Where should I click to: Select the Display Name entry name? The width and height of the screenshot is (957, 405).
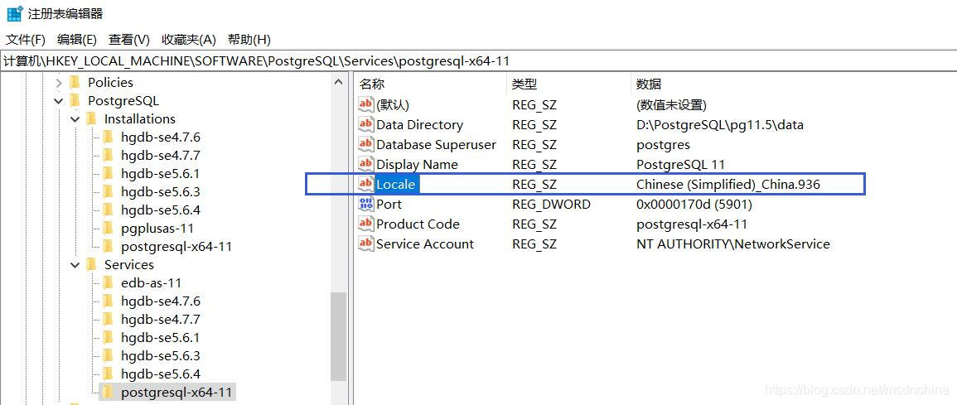(x=417, y=165)
